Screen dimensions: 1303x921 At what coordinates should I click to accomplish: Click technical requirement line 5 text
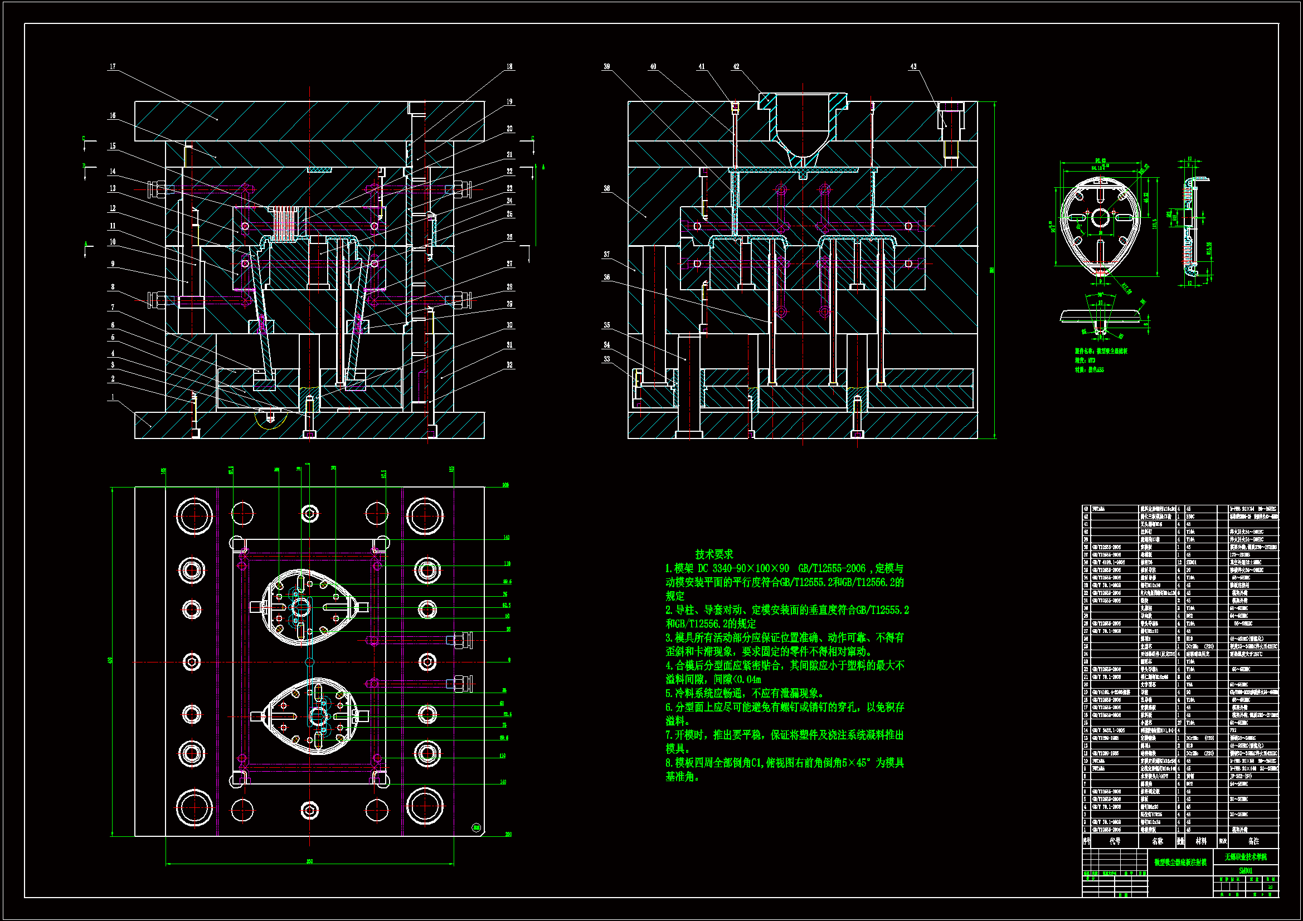tap(744, 693)
